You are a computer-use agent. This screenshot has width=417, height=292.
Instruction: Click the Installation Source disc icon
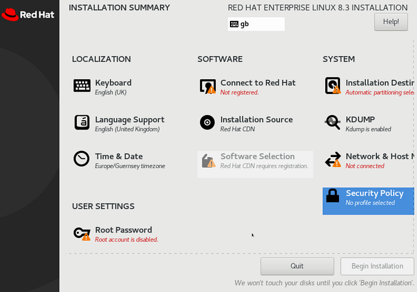click(207, 123)
